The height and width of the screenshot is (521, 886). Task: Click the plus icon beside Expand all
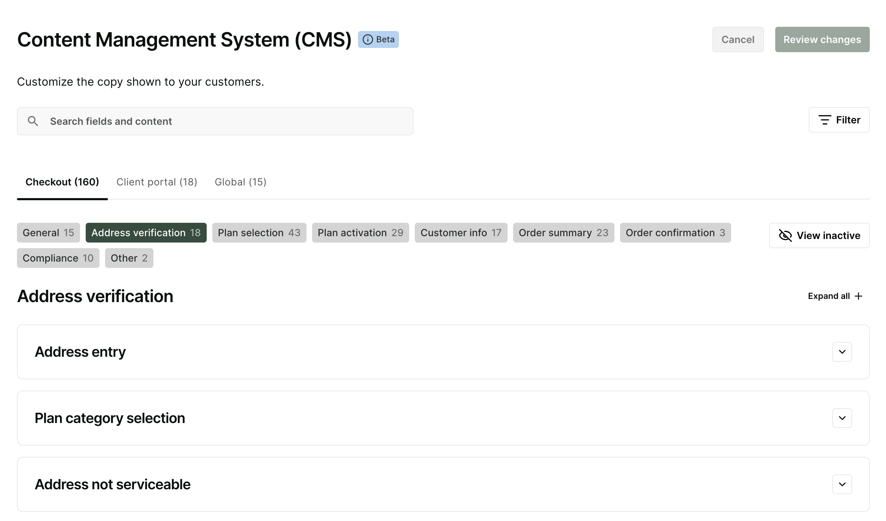point(858,296)
